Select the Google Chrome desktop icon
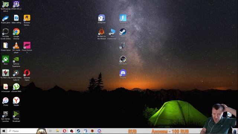 [x=16, y=34]
